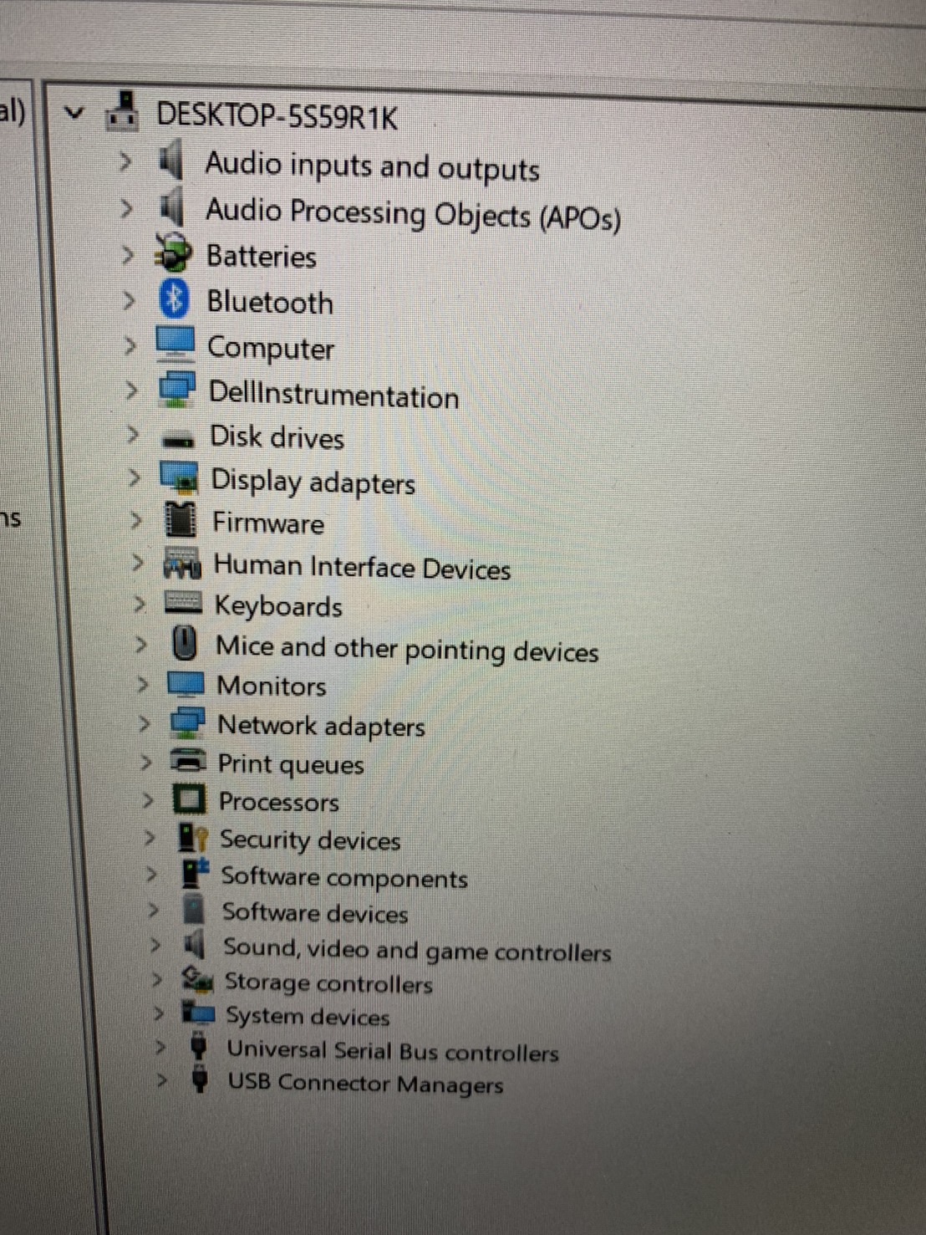Select the Keyboards label
This screenshot has height=1235, width=926.
click(x=278, y=606)
